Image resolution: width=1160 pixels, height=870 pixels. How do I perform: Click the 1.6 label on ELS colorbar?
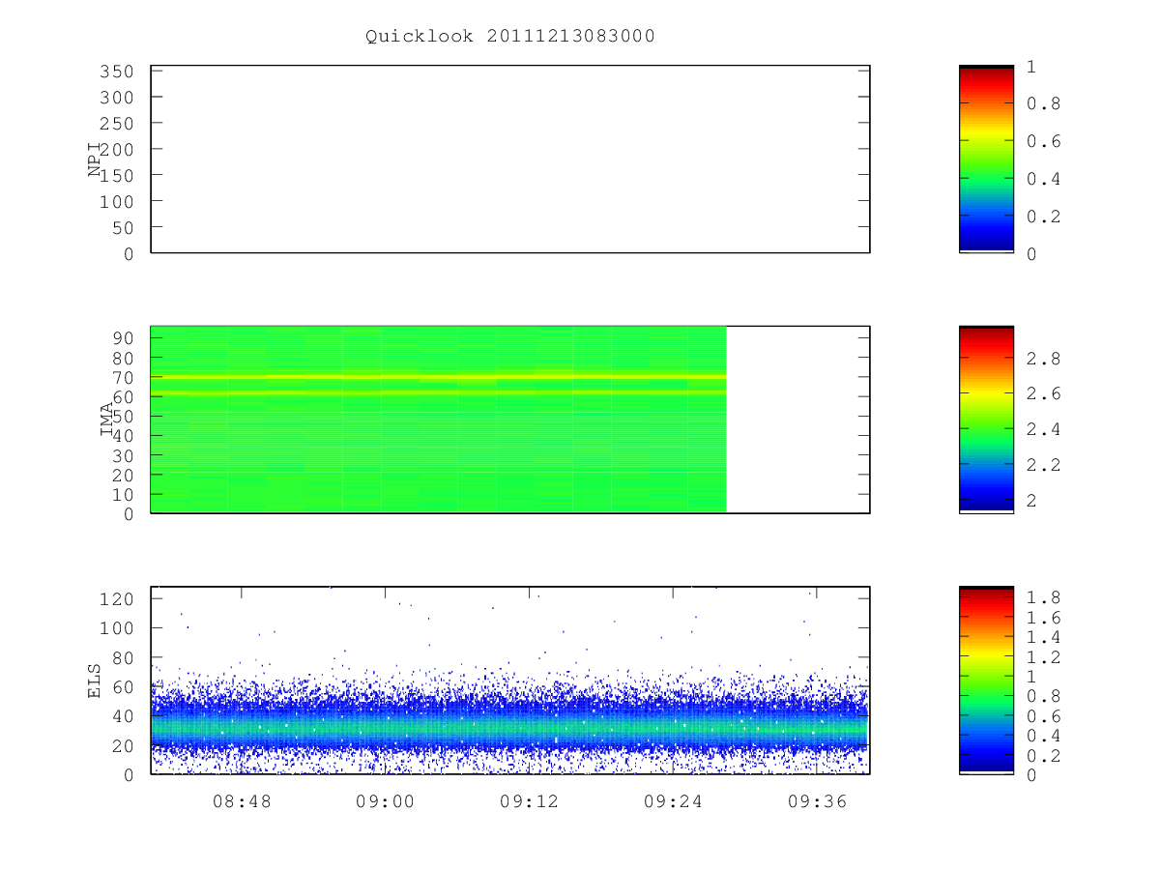point(1044,617)
